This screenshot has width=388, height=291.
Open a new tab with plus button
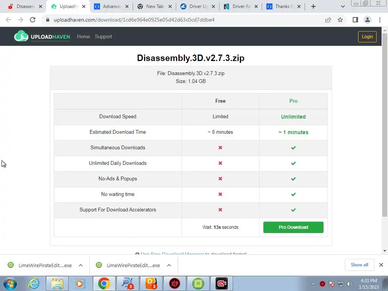point(313,6)
